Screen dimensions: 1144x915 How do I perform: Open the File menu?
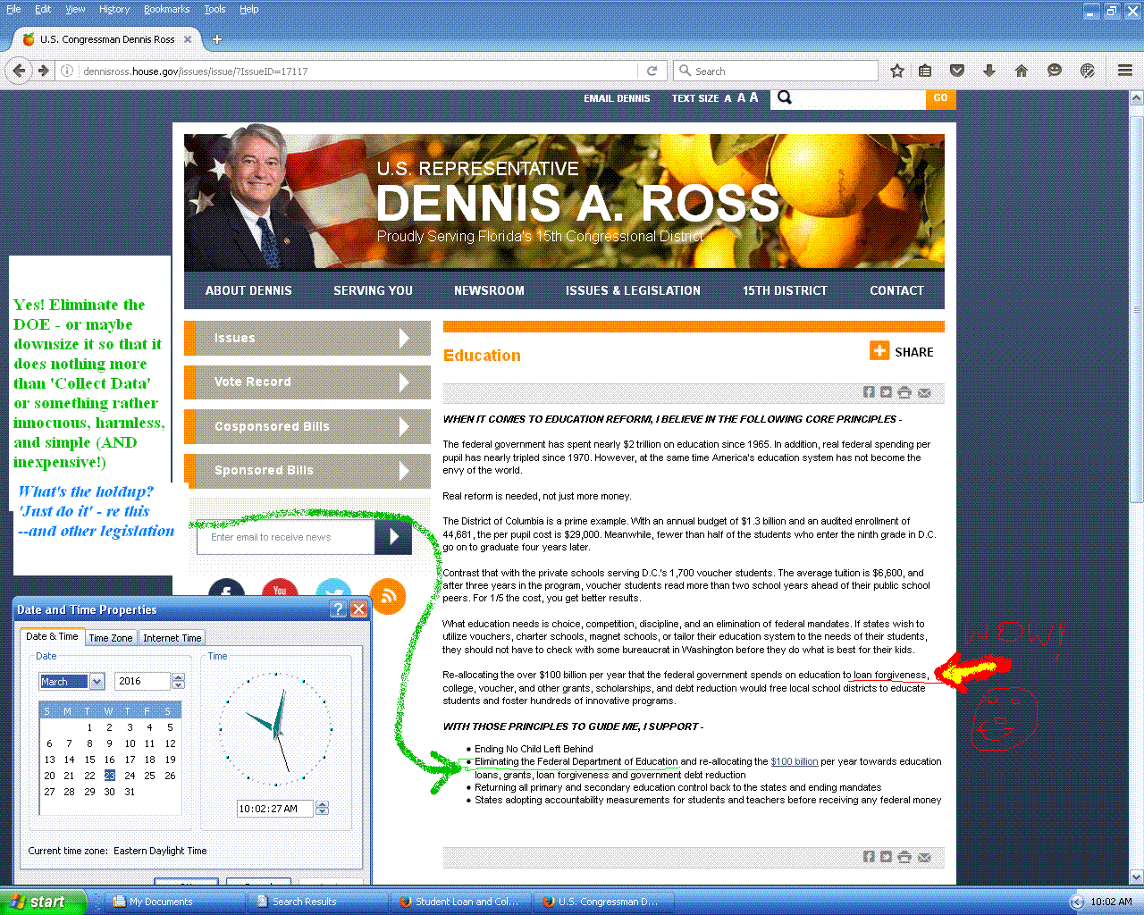click(13, 9)
